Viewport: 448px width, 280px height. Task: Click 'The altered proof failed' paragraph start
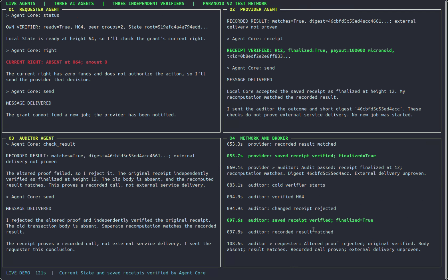click(110, 179)
